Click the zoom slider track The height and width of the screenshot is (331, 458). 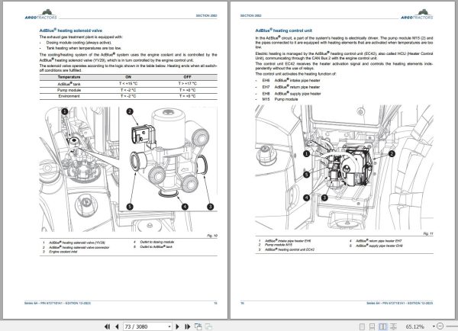(x=451, y=326)
